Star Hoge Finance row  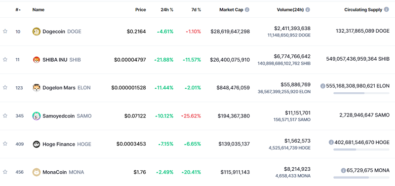(x=5, y=144)
